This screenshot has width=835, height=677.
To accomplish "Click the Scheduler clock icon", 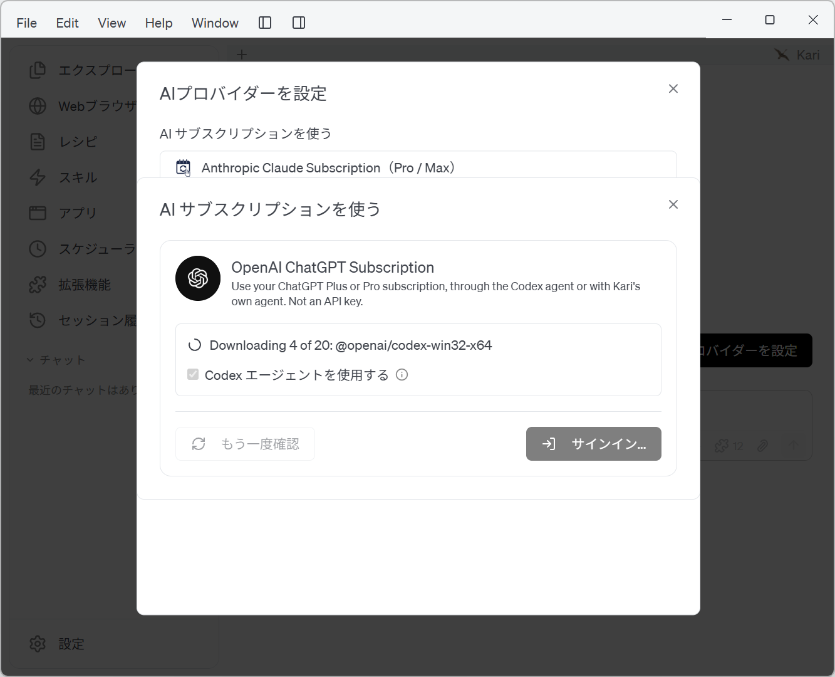I will pos(38,249).
